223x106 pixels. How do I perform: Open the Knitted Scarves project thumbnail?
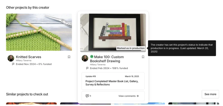coord(39,32)
